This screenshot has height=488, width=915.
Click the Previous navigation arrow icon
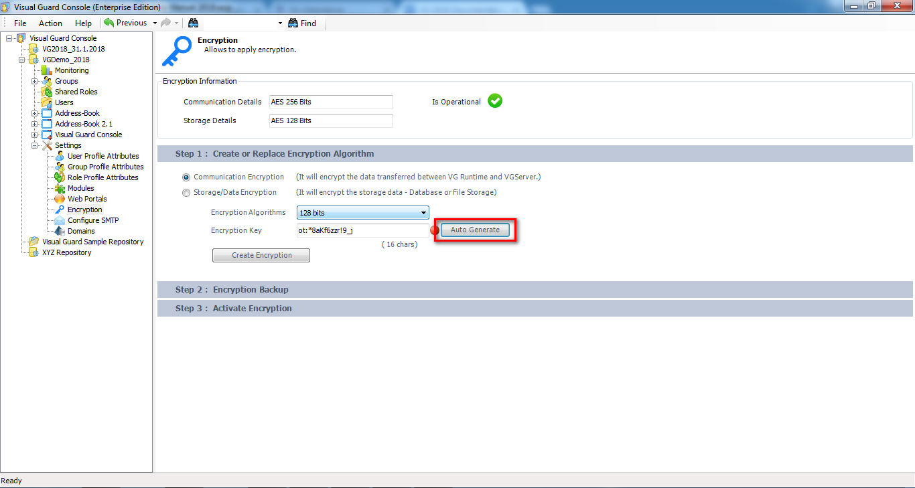tap(108, 22)
